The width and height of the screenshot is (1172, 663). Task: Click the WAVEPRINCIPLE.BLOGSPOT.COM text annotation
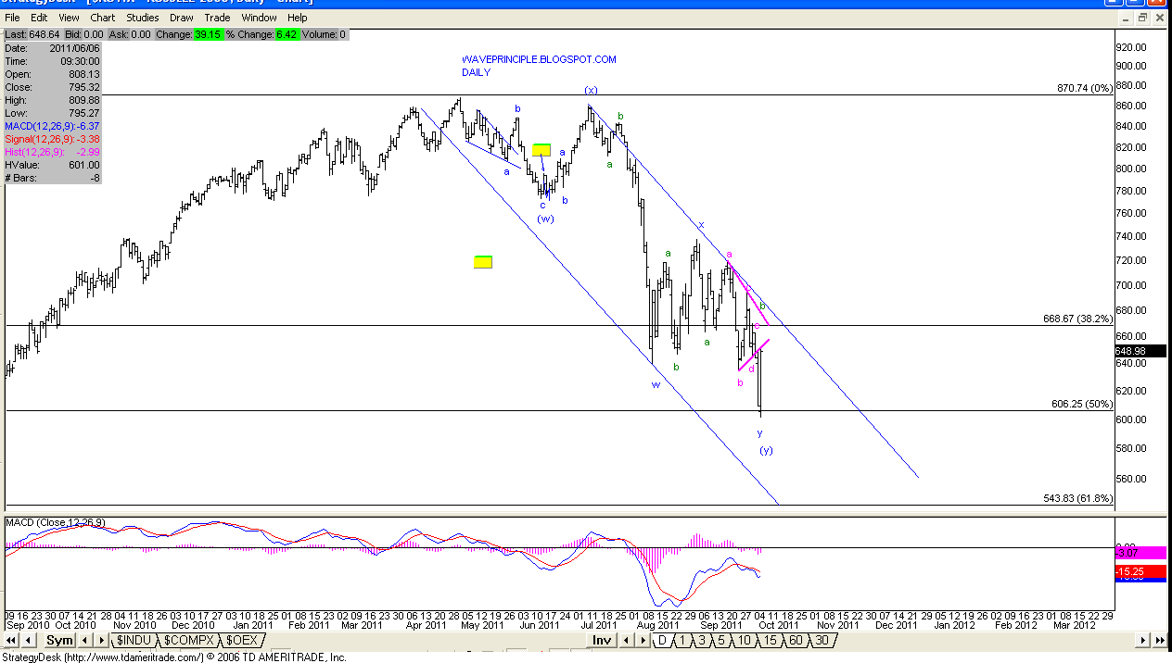click(x=539, y=59)
